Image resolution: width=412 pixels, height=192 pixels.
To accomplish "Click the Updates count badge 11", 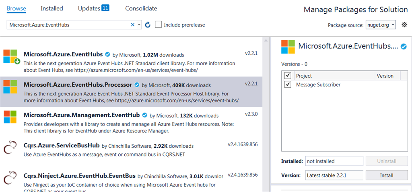I will 105,8.
